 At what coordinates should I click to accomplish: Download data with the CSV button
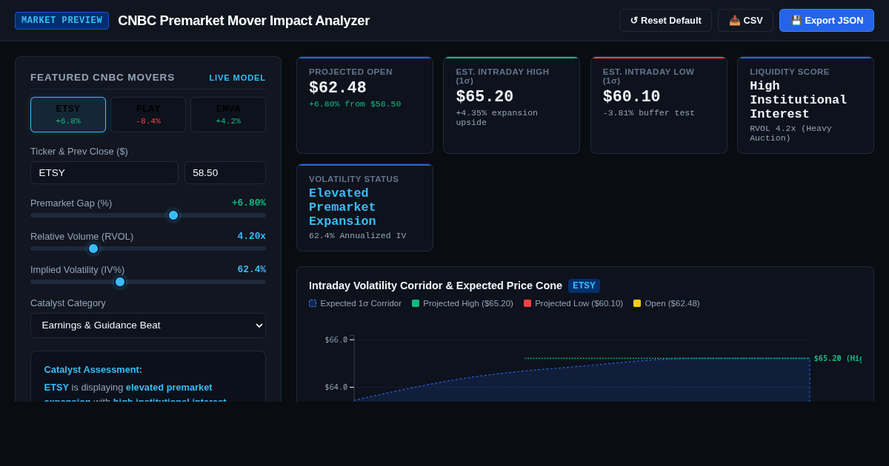(x=745, y=20)
